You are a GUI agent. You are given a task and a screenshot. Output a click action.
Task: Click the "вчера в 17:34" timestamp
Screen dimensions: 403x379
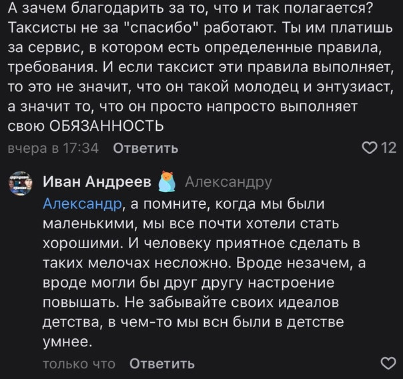pyautogui.click(x=53, y=147)
